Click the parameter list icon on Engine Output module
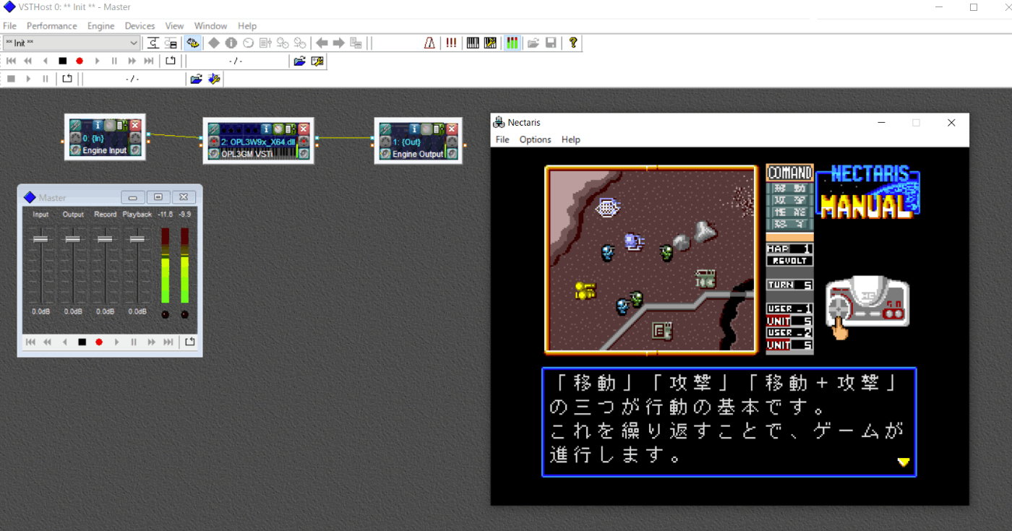Image resolution: width=1012 pixels, height=531 pixels. pos(438,129)
